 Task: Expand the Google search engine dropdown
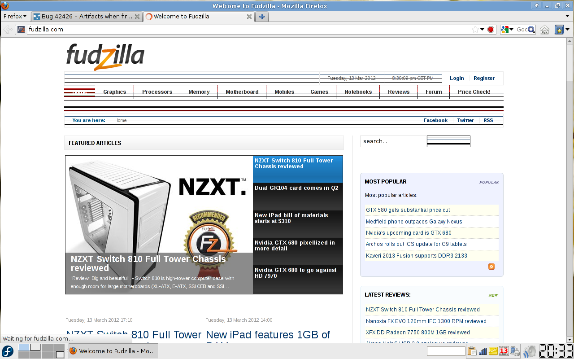pyautogui.click(x=507, y=30)
